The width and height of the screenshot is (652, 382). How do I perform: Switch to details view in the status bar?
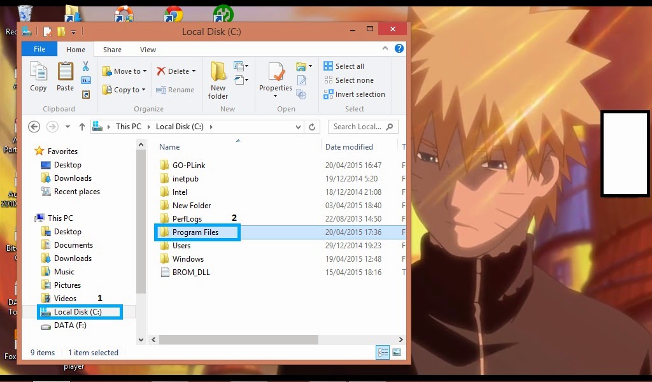381,352
